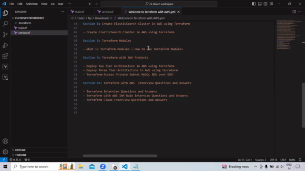Click the hp breadcrumb segment

coord(90,18)
